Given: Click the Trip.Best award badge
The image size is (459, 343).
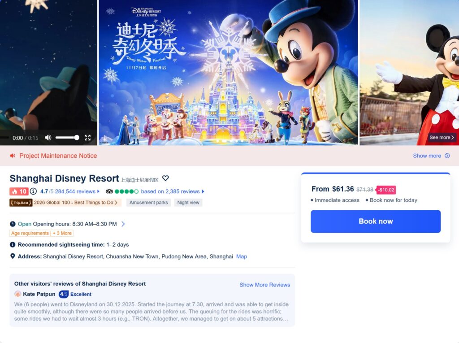Looking at the screenshot, I should (x=21, y=202).
